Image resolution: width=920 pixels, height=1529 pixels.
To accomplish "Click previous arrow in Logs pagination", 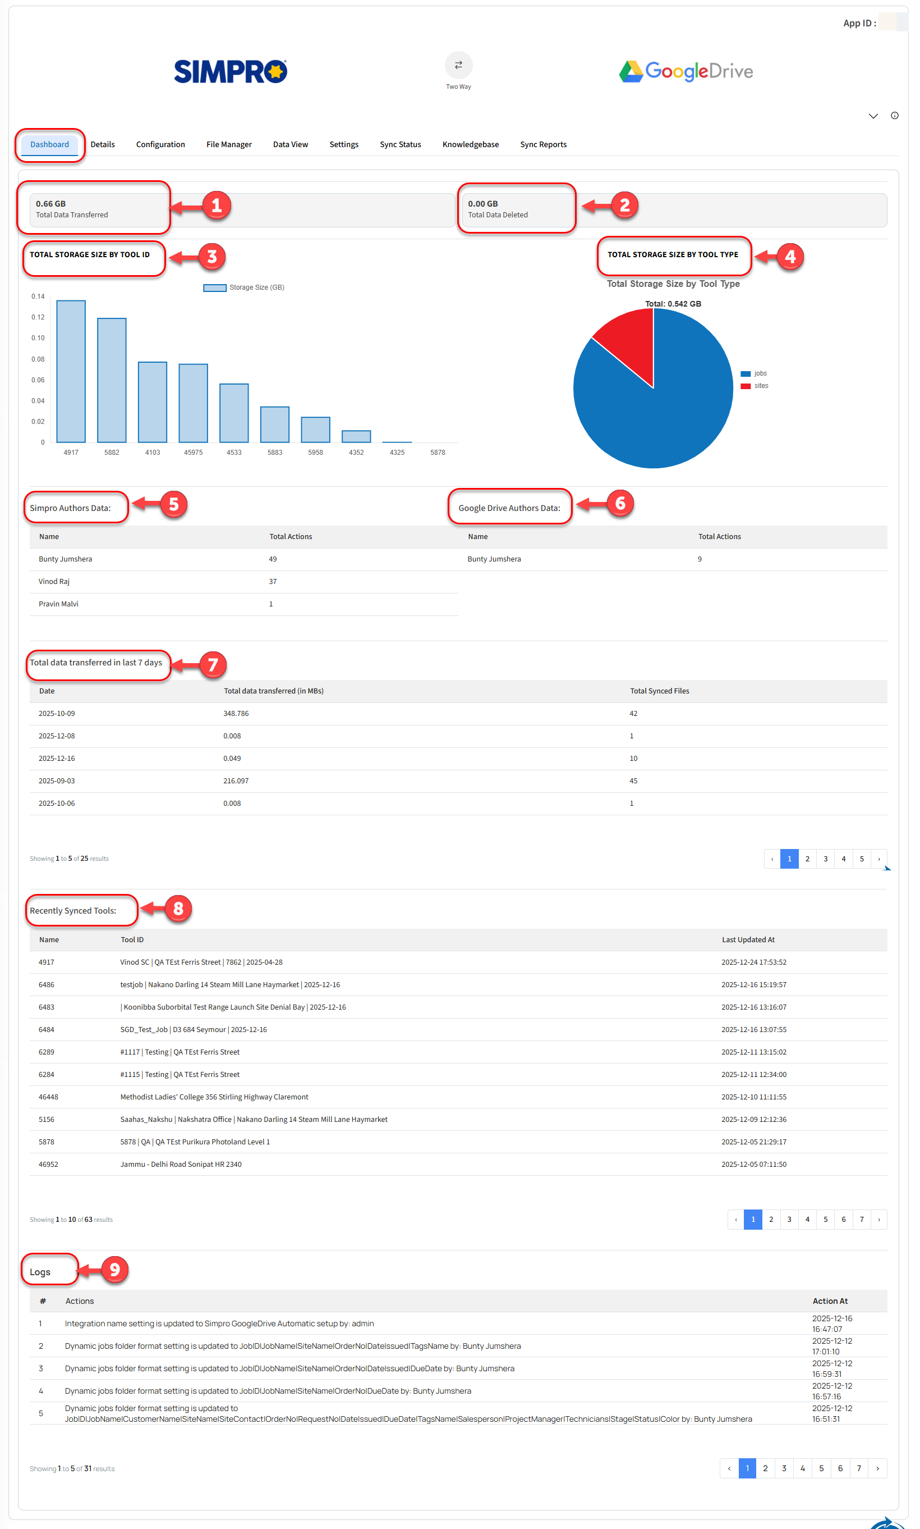I will (x=729, y=1468).
